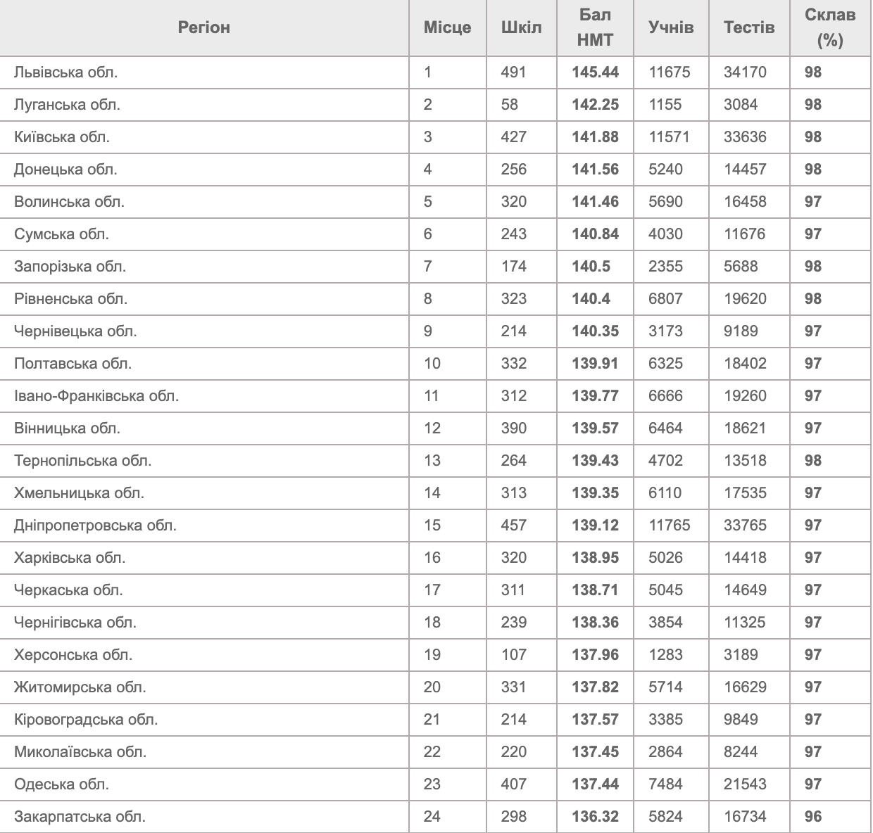Click the Місце column header
873x833 pixels.
(447, 27)
